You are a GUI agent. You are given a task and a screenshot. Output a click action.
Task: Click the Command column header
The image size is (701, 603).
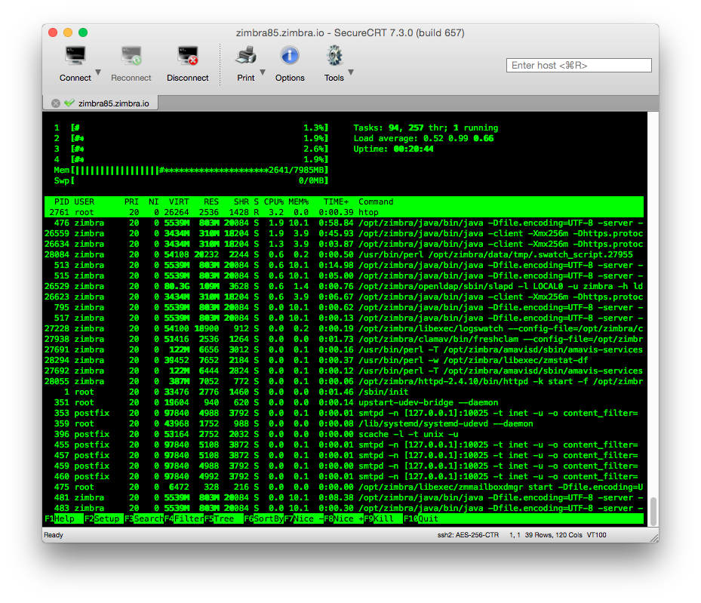376,202
